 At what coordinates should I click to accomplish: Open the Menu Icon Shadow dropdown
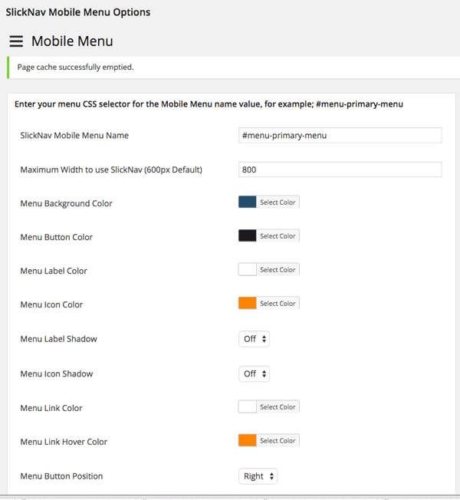coord(255,374)
